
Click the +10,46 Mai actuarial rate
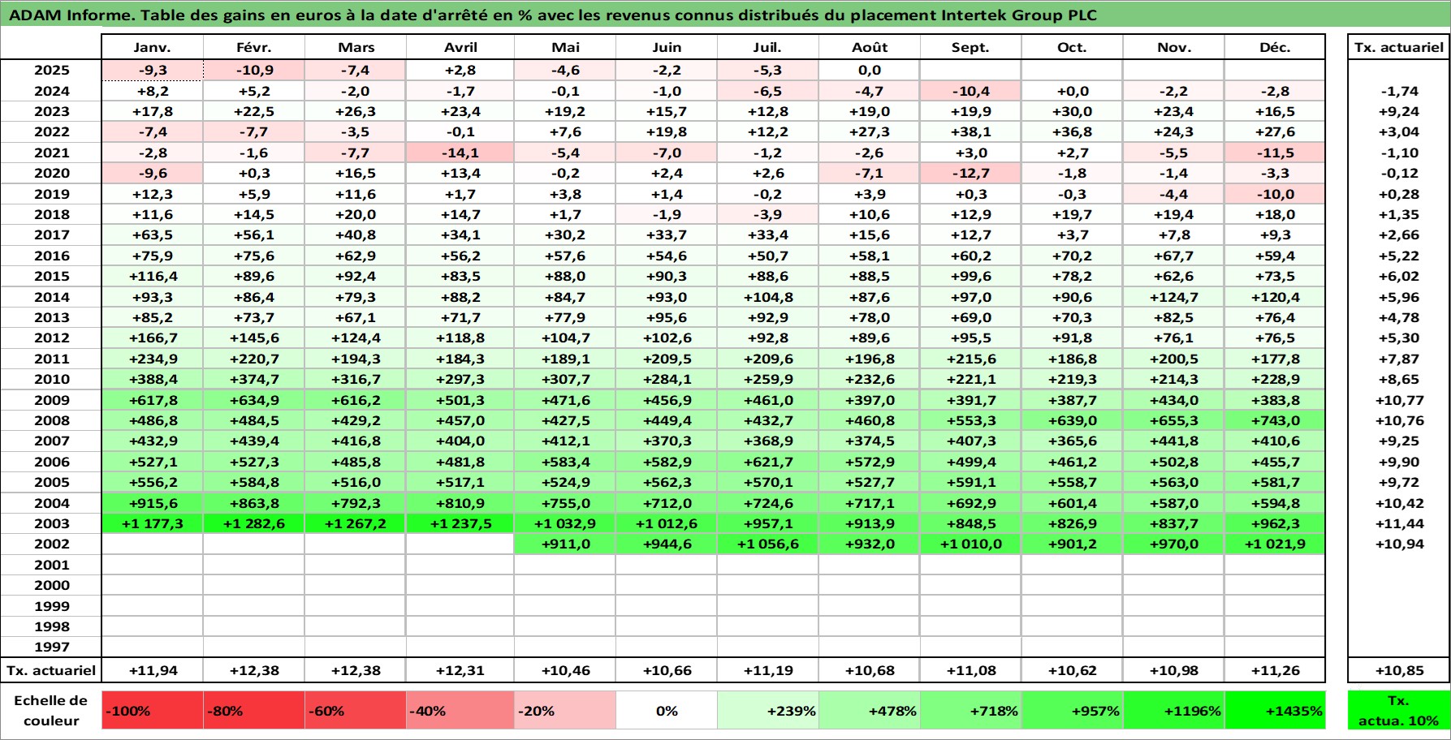coord(565,670)
